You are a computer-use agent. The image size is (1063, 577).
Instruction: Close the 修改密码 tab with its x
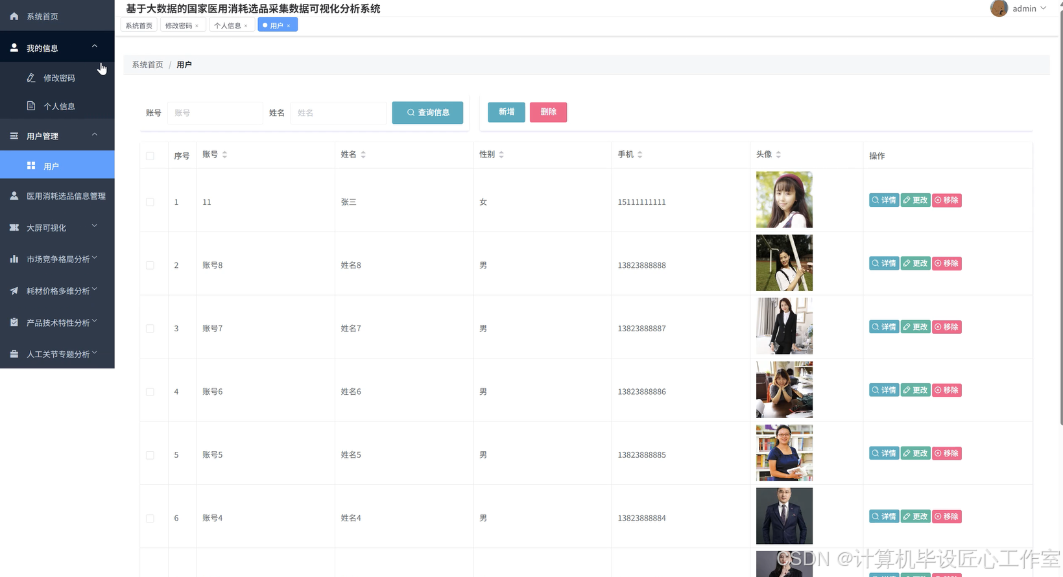(197, 26)
